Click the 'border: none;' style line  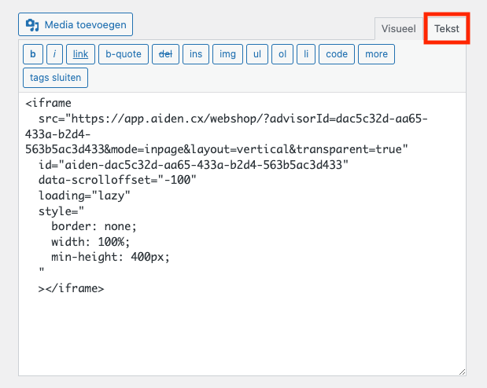pyautogui.click(x=94, y=226)
